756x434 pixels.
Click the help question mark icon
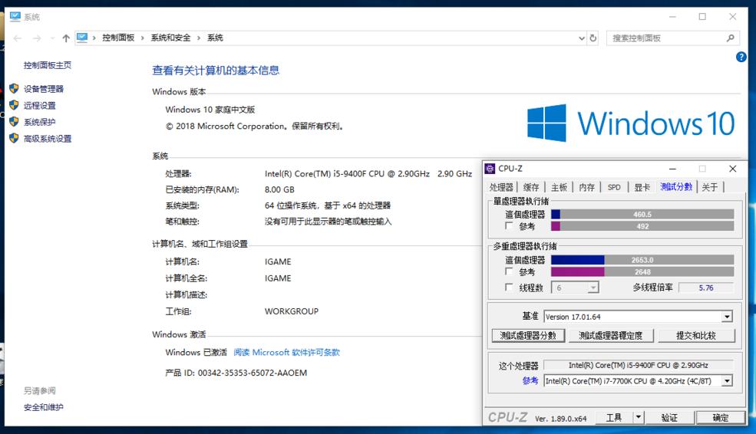(741, 57)
